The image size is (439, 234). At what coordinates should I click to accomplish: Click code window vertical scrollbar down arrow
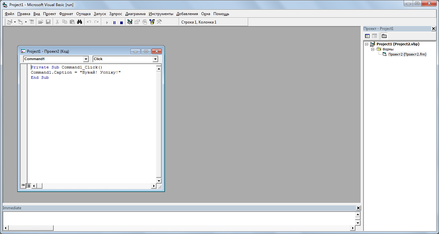pyautogui.click(x=159, y=181)
